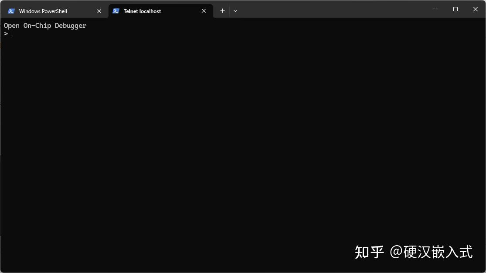Click the empty tab bar area
This screenshot has height=273, width=486.
coord(327,10)
